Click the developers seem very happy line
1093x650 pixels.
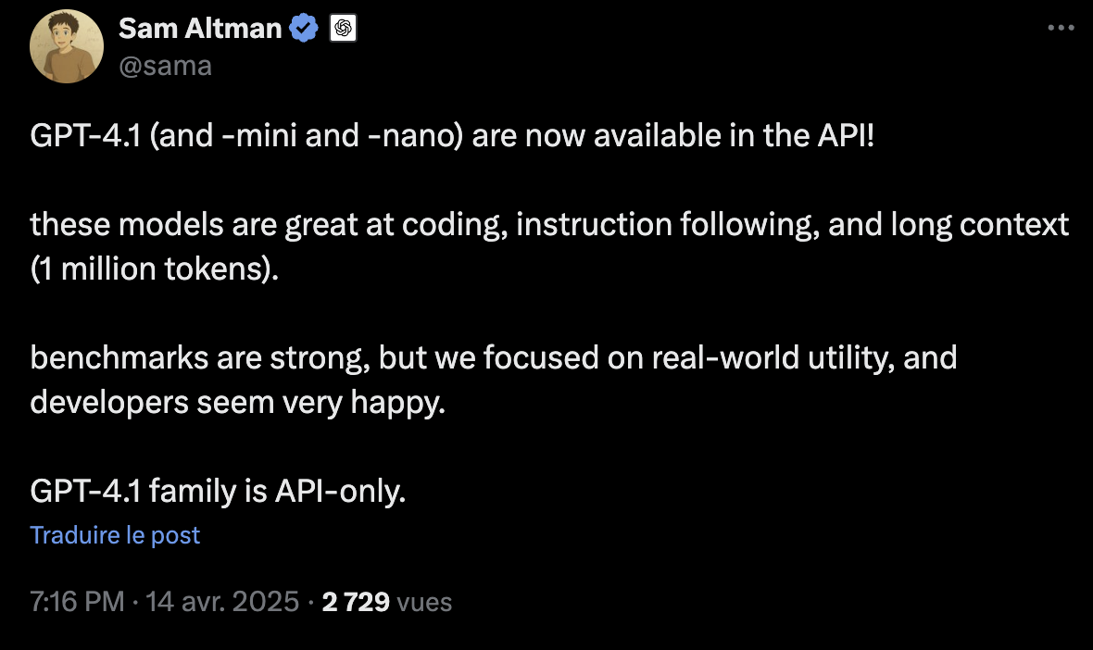(x=238, y=403)
